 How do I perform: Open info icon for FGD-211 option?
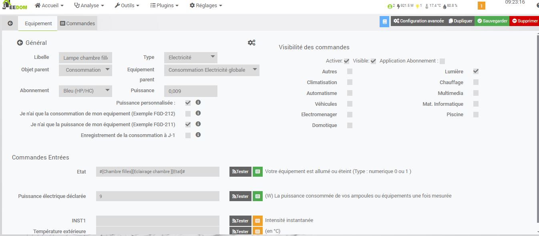point(198,124)
